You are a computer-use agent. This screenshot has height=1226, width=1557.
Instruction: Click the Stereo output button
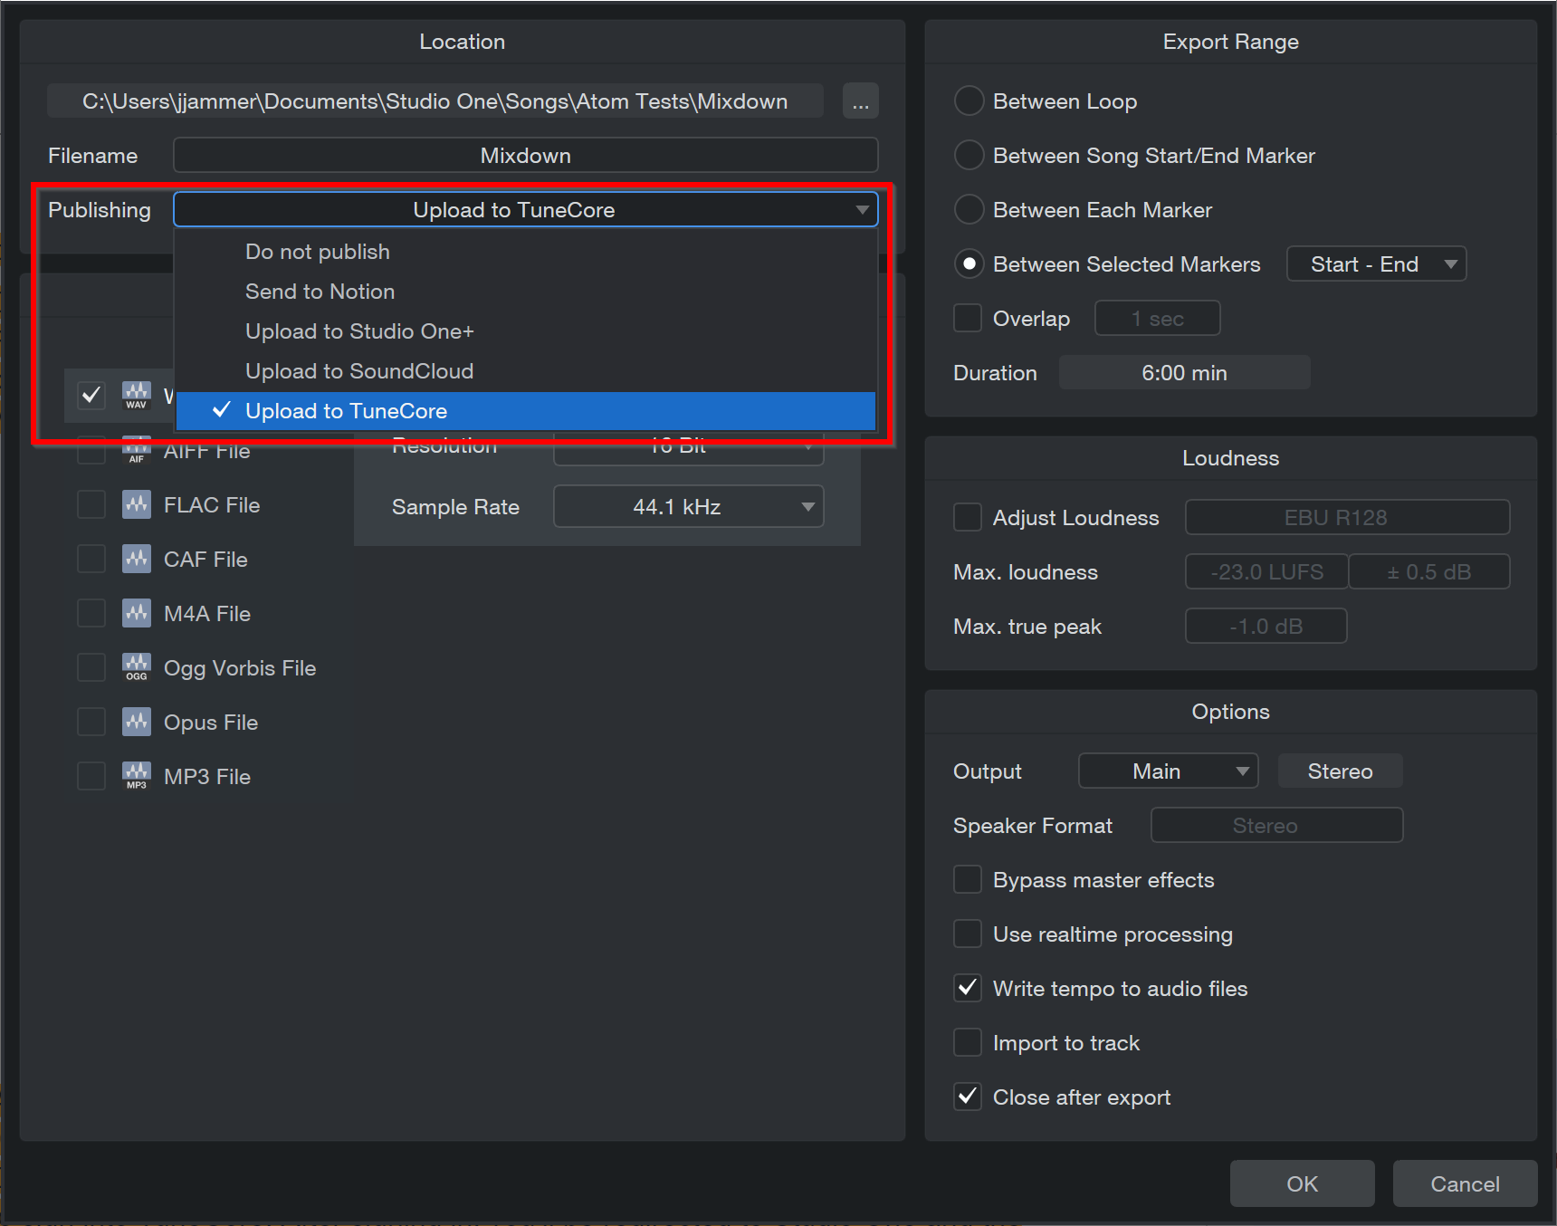[x=1341, y=771]
